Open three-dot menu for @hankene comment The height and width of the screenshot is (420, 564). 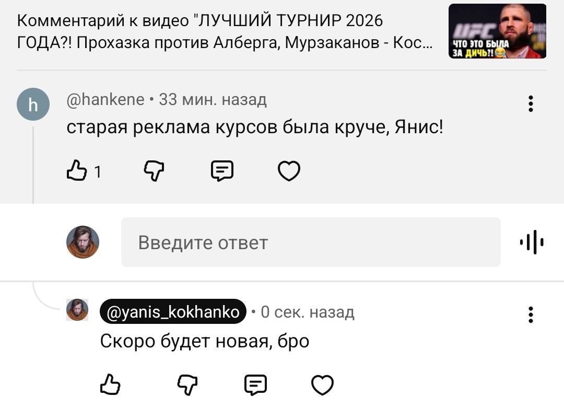tap(531, 103)
